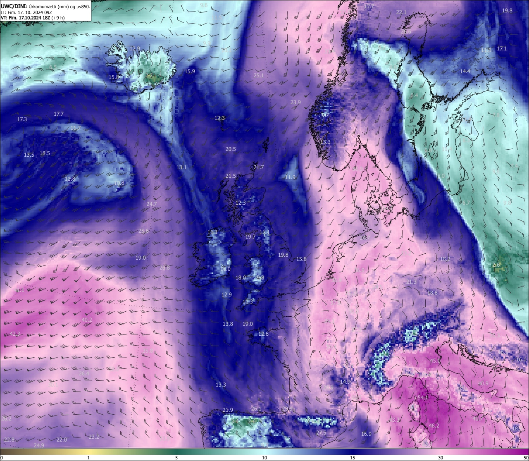Click the 15.9 value east of Iceland
Image resolution: width=529 pixels, height=461 pixels.
(190, 71)
